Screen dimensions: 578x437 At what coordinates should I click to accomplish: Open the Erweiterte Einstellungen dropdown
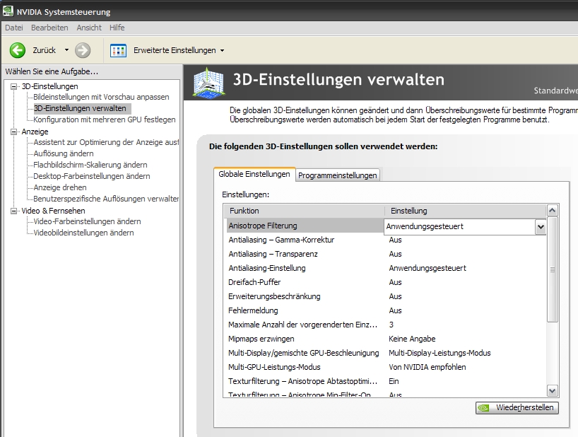click(222, 50)
